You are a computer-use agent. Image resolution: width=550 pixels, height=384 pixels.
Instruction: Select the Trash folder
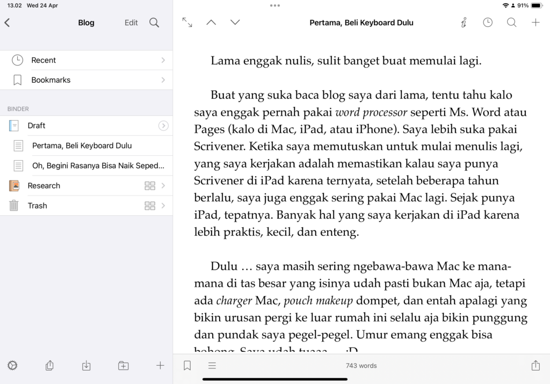click(x=86, y=206)
